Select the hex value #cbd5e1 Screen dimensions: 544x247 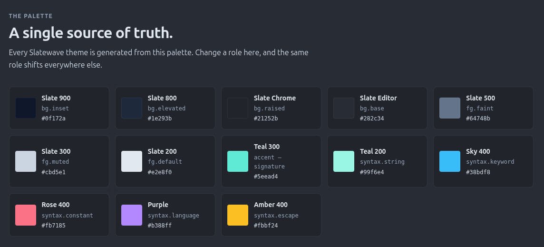click(53, 172)
